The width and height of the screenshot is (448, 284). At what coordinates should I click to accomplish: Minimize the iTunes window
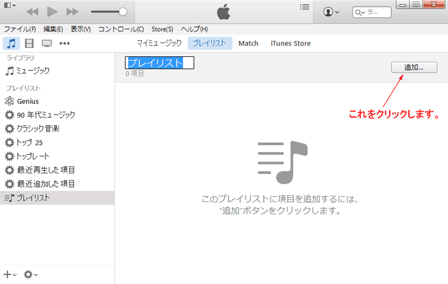click(x=403, y=4)
